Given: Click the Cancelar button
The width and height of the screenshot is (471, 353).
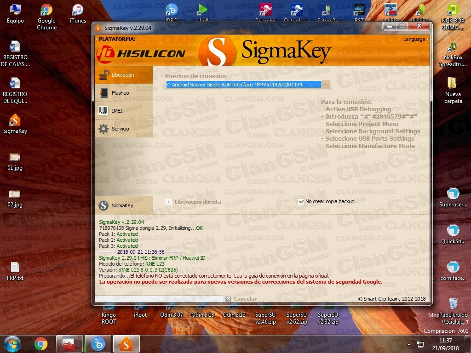Looking at the screenshot, I should 241,299.
